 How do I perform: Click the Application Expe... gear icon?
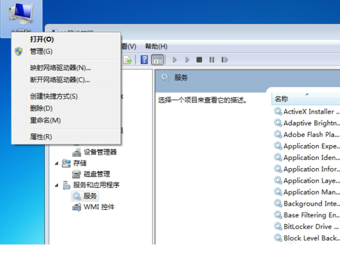278,146
